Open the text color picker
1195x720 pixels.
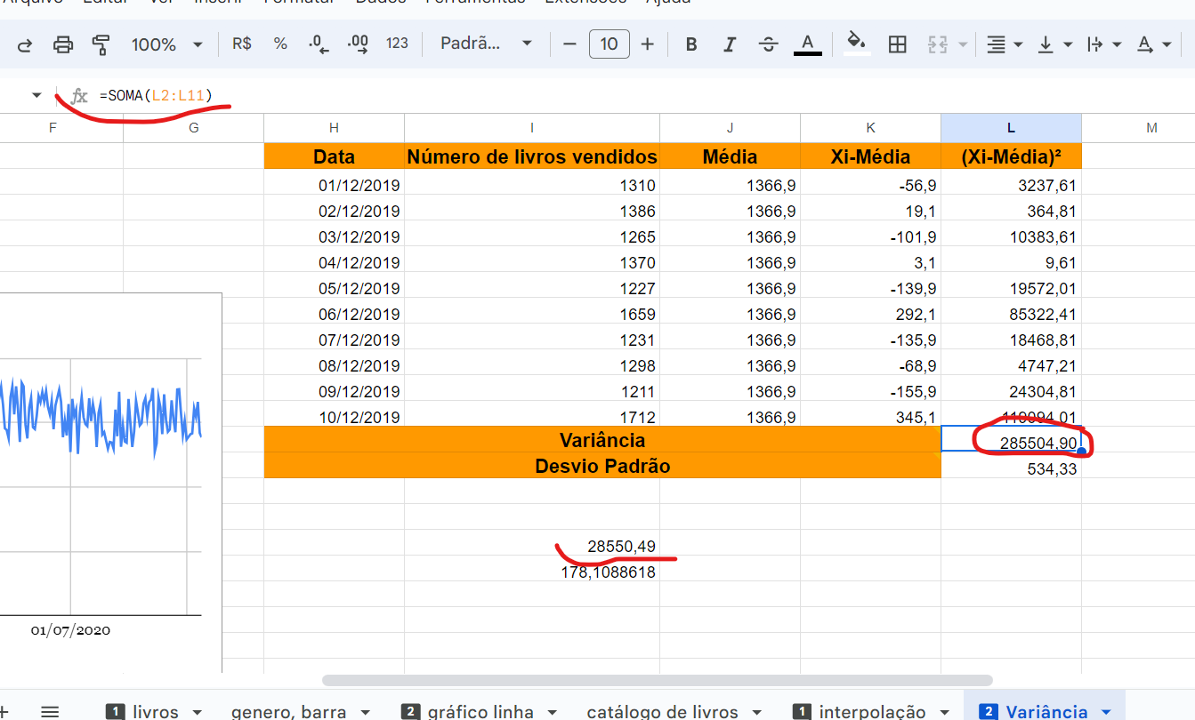(807, 44)
